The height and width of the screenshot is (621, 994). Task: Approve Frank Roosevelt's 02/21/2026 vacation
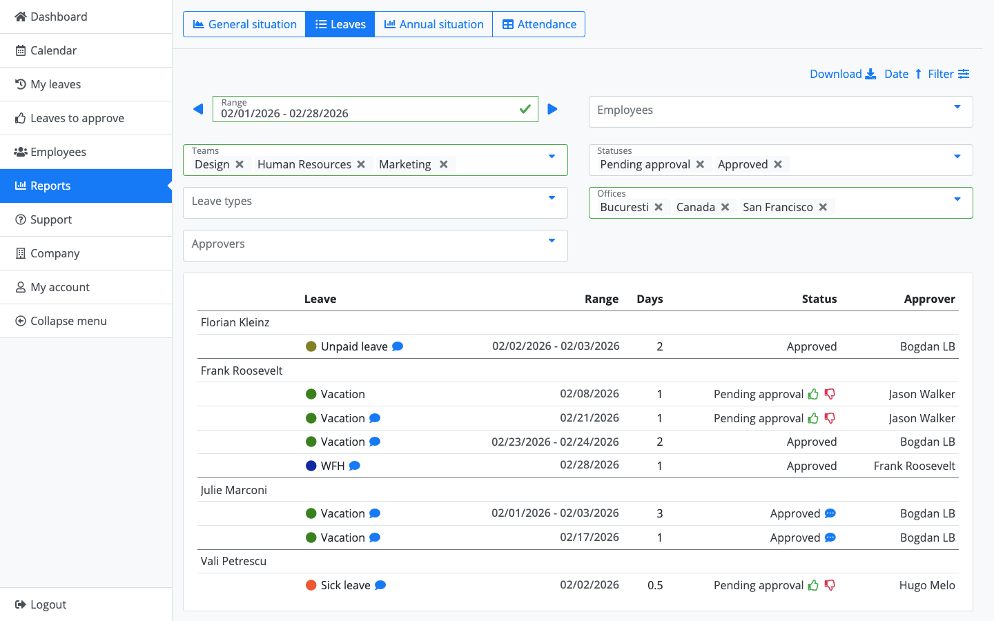pyautogui.click(x=813, y=418)
